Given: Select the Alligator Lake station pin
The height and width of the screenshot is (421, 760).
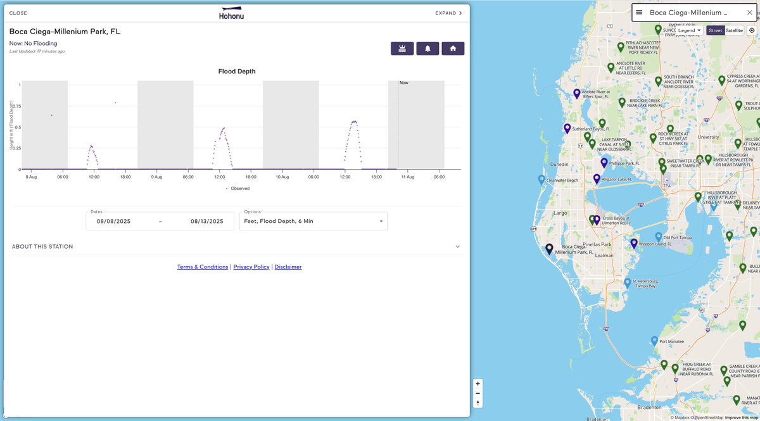Looking at the screenshot, I should 597,179.
